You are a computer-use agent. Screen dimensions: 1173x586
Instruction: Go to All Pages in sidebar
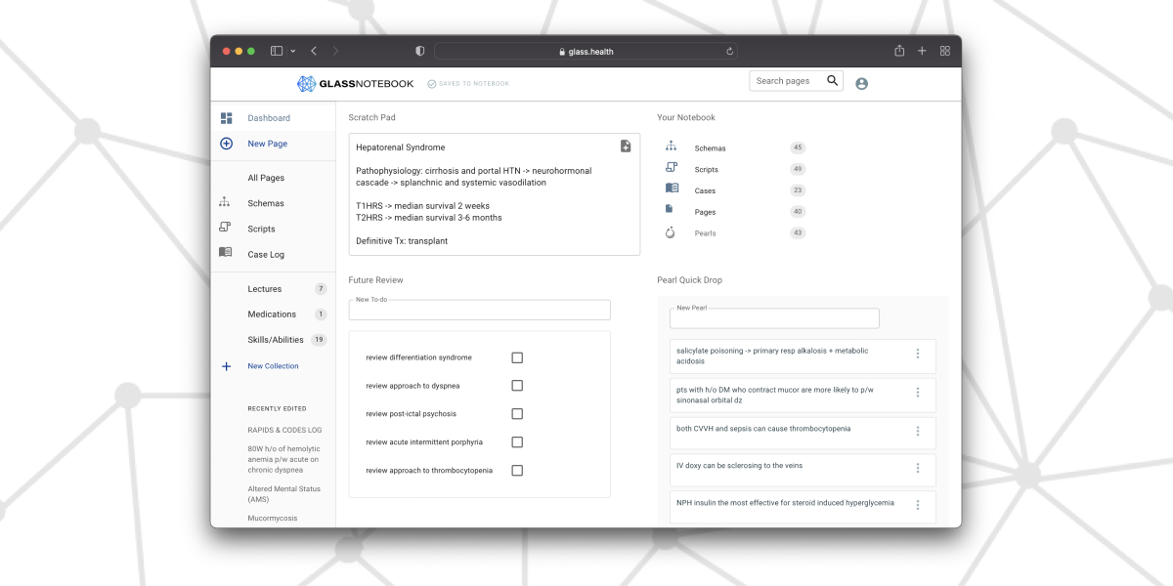coord(266,178)
